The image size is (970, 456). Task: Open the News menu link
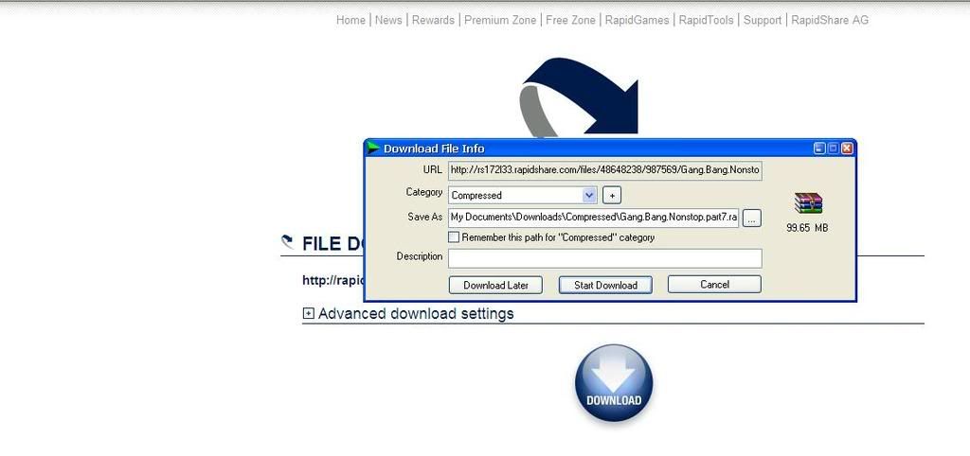pos(388,21)
